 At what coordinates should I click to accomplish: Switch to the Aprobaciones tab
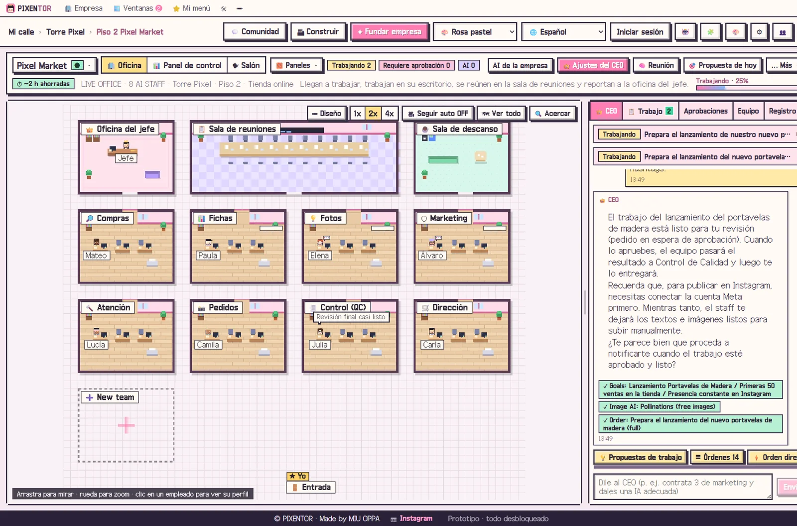(x=705, y=111)
